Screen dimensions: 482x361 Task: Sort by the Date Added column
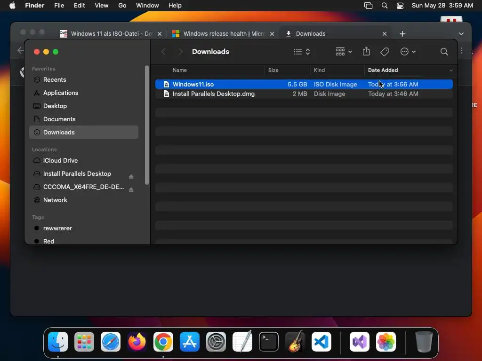point(383,70)
